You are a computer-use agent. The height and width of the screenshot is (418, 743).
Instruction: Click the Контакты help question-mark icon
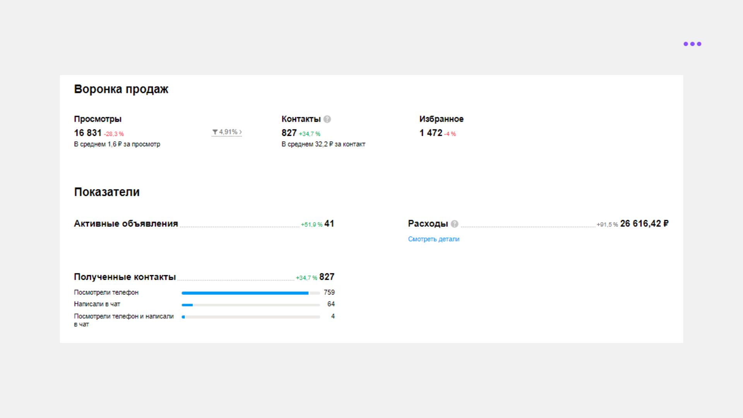coord(327,119)
